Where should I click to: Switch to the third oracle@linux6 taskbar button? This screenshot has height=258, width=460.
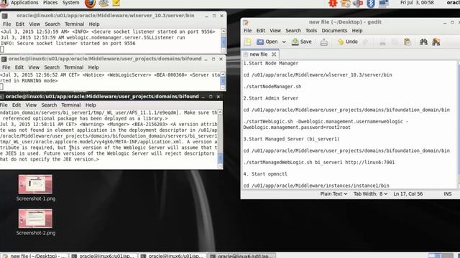point(241,256)
